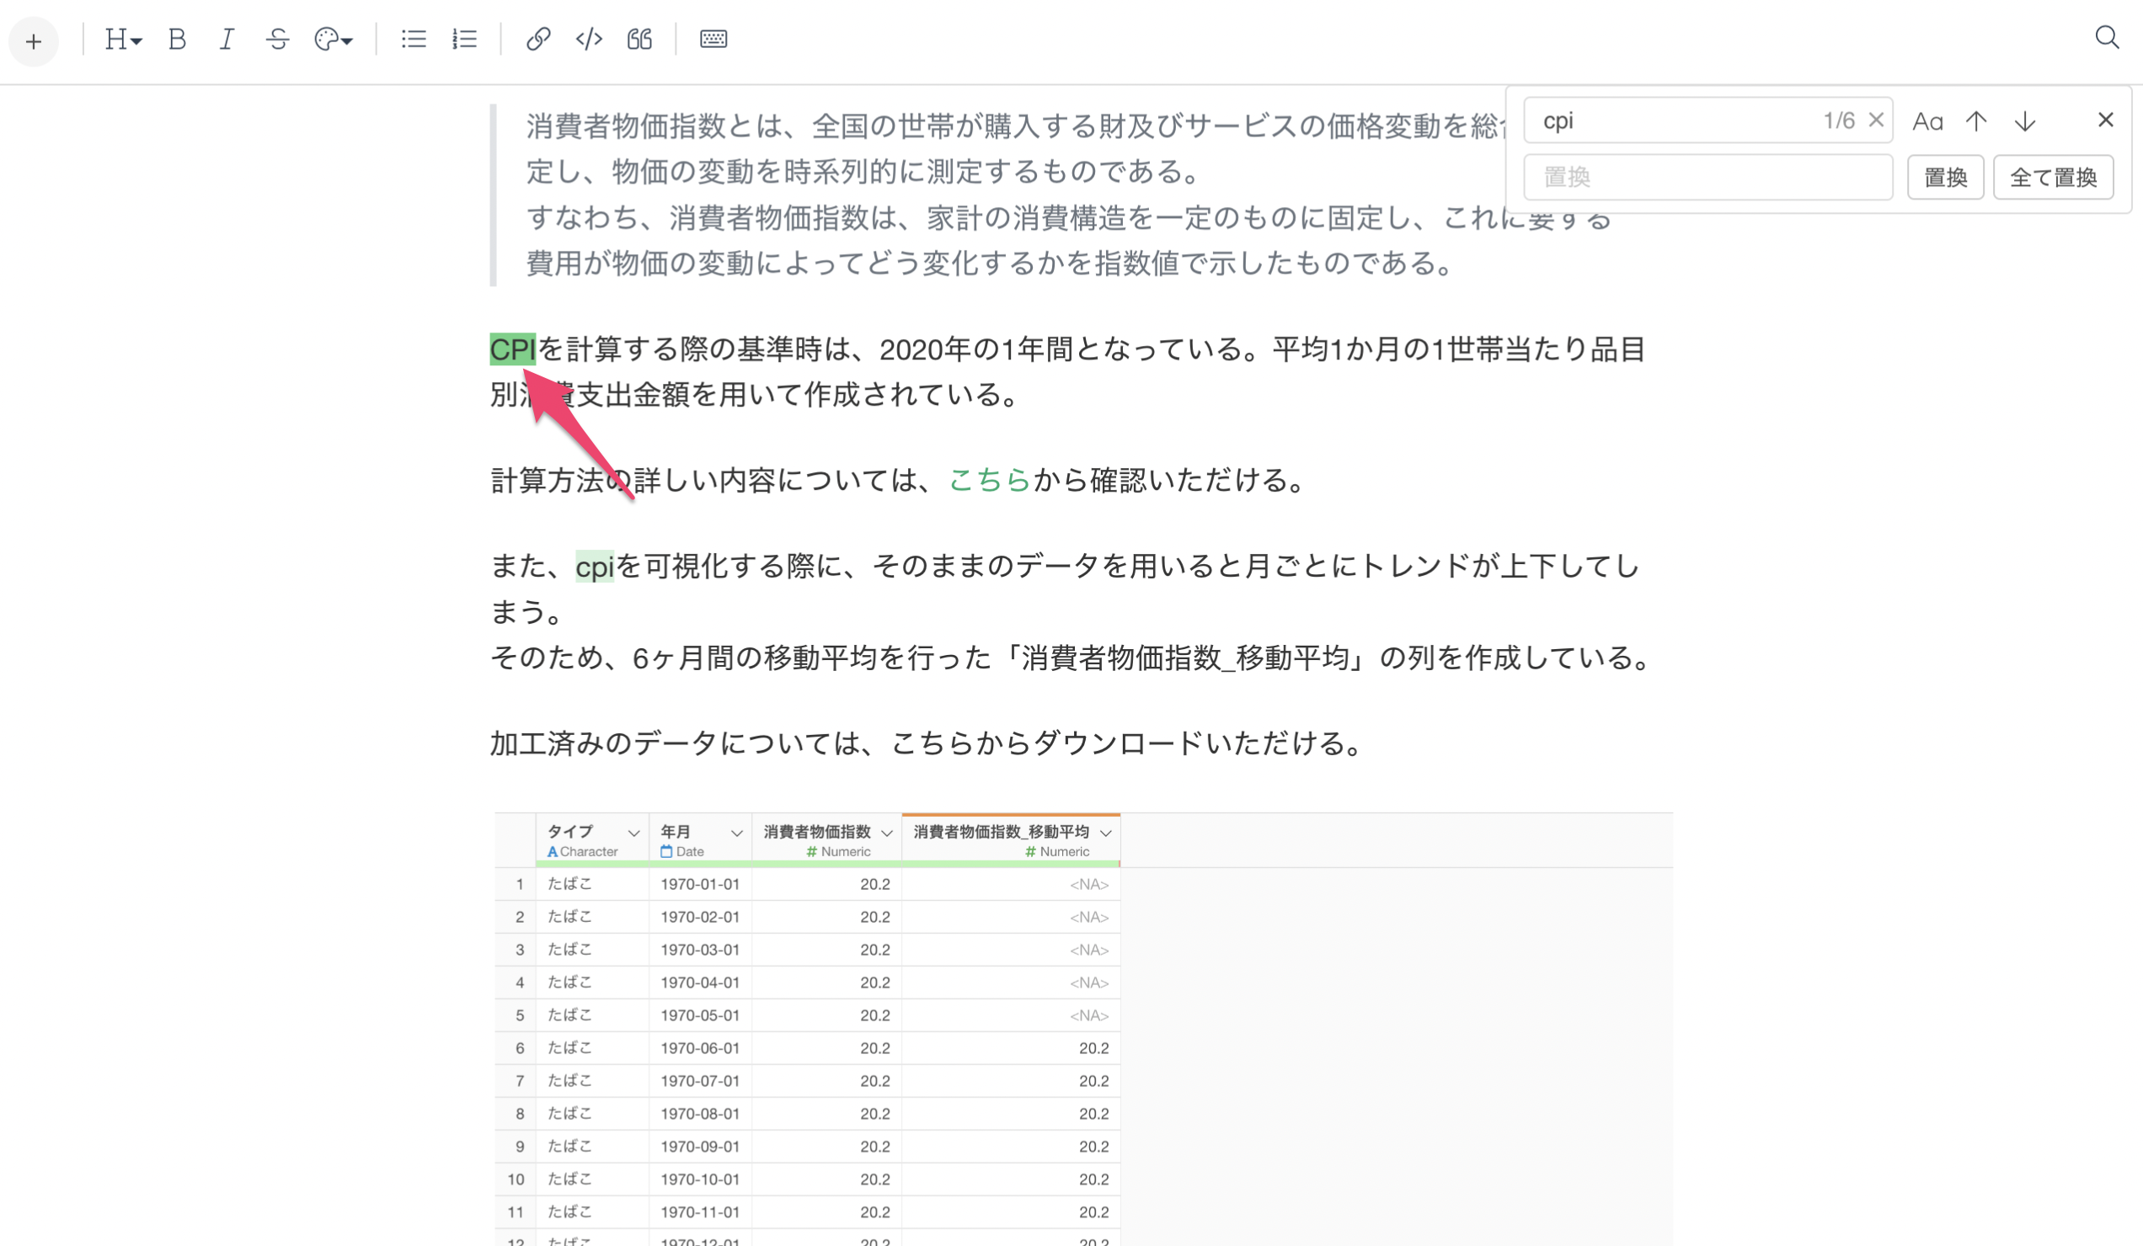2143x1246 pixels.
Task: Click the 1/6 match counter
Action: 1839,120
